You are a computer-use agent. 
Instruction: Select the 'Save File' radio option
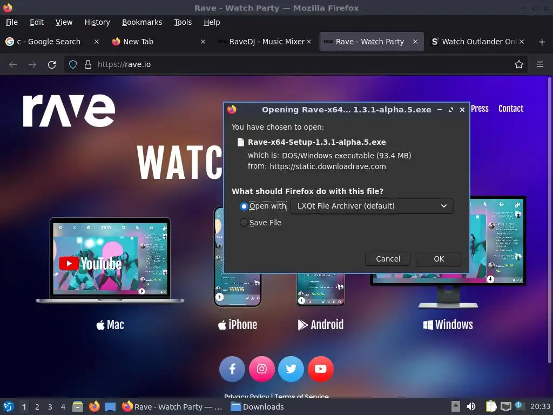pyautogui.click(x=244, y=223)
